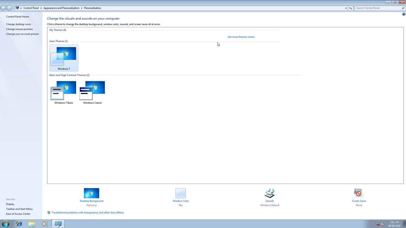Open Change desktop icons link
This screenshot has width=406, height=228.
pos(18,24)
